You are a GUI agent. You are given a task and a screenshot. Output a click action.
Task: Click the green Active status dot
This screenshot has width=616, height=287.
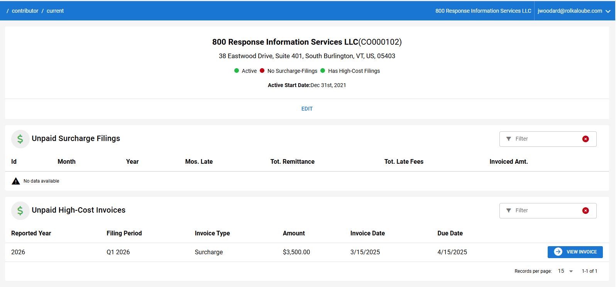click(x=237, y=70)
